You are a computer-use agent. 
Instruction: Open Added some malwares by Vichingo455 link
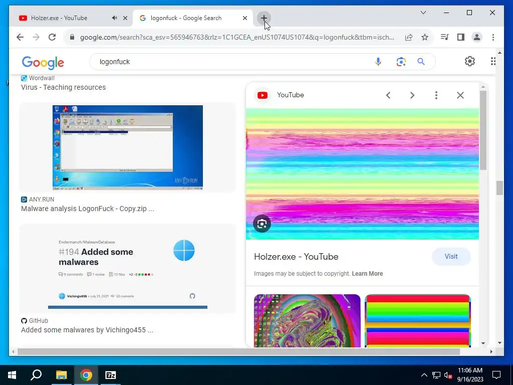87,330
